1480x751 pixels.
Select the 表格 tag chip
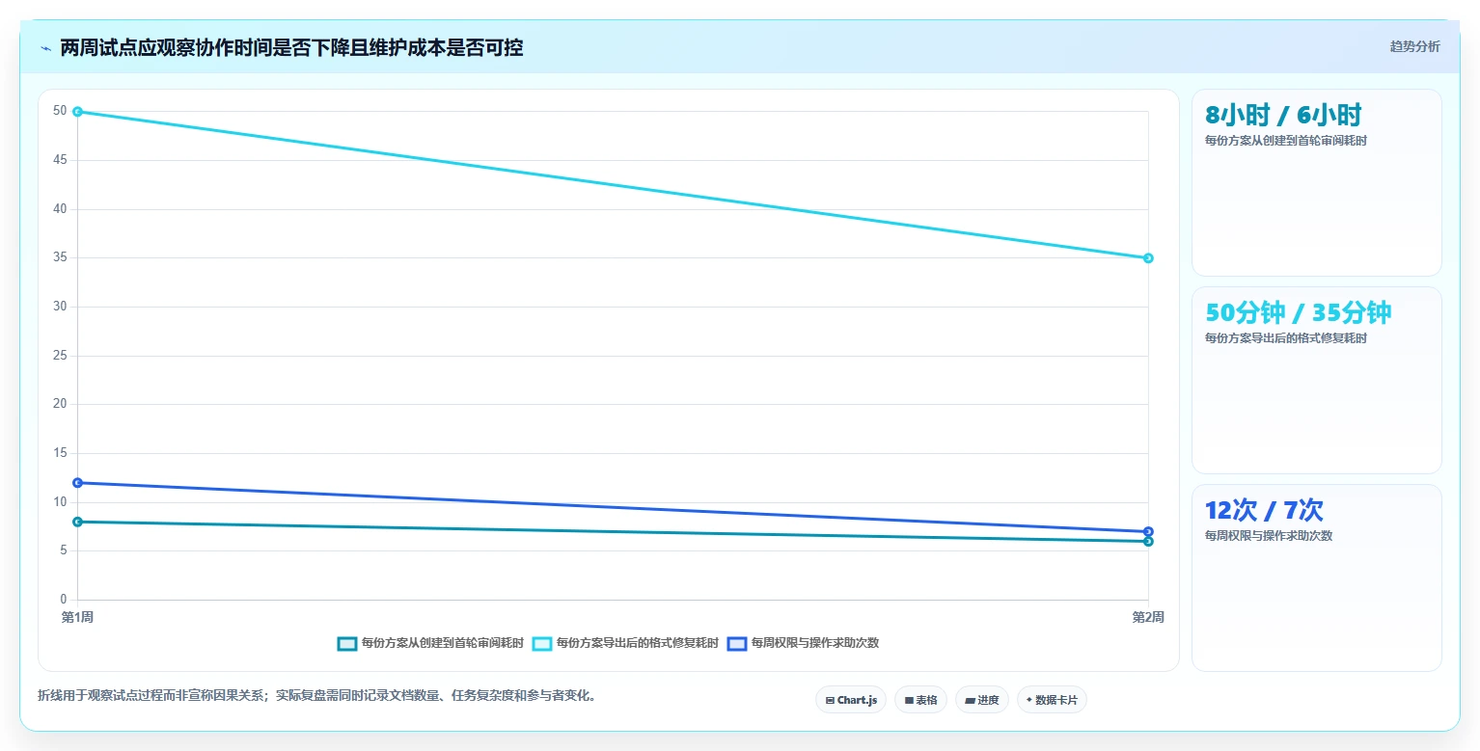[x=920, y=700]
